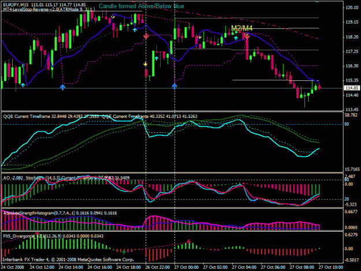Click the 114.40 price axis label

[x=352, y=95]
